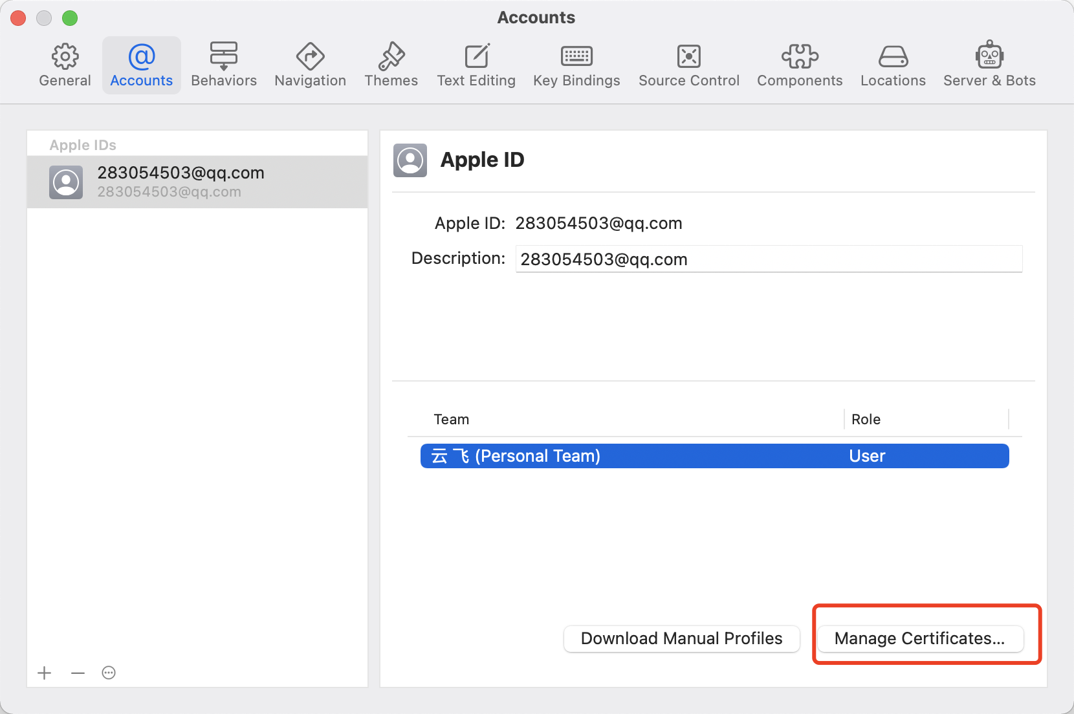The image size is (1074, 714).
Task: Open the Components puzzle piece icon
Action: [x=800, y=56]
